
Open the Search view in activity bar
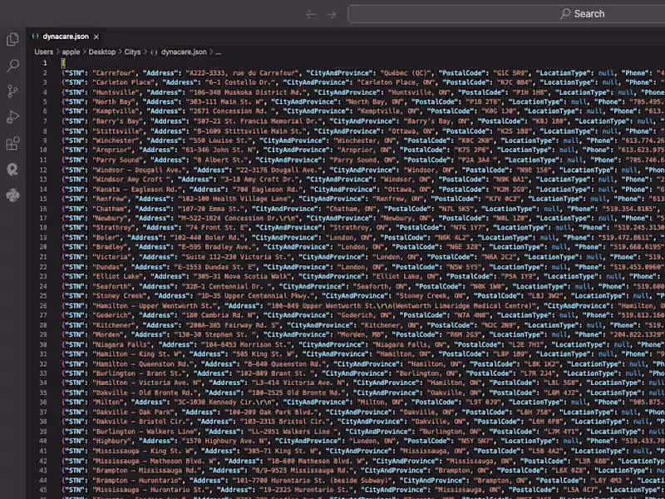coord(12,66)
